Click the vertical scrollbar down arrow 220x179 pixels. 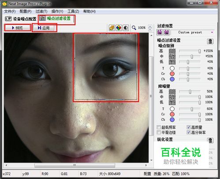tap(151, 160)
